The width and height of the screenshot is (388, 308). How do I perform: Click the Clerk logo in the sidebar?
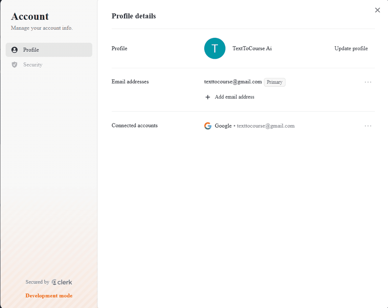(x=62, y=282)
